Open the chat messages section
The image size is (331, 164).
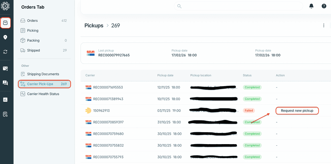click(5, 83)
